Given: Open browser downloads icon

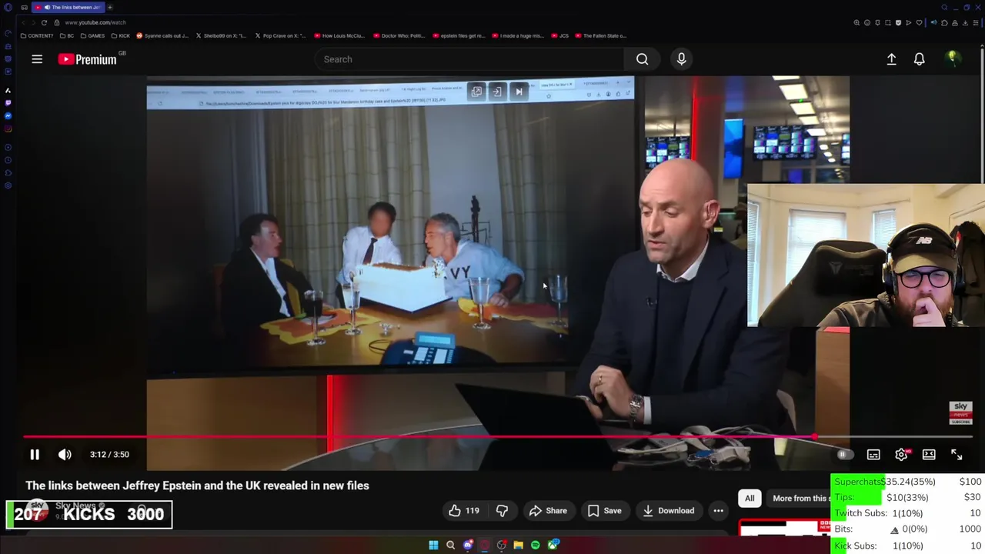Looking at the screenshot, I should (965, 22).
